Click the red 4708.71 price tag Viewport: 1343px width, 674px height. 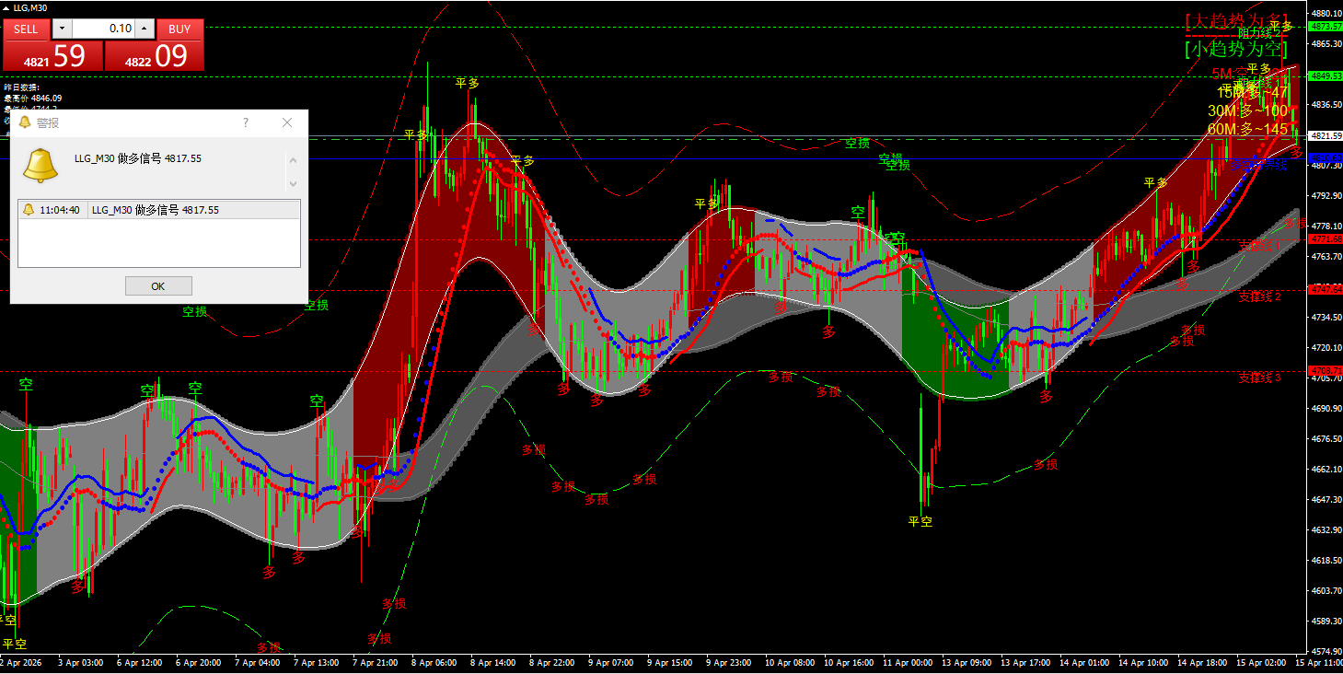pos(1326,371)
